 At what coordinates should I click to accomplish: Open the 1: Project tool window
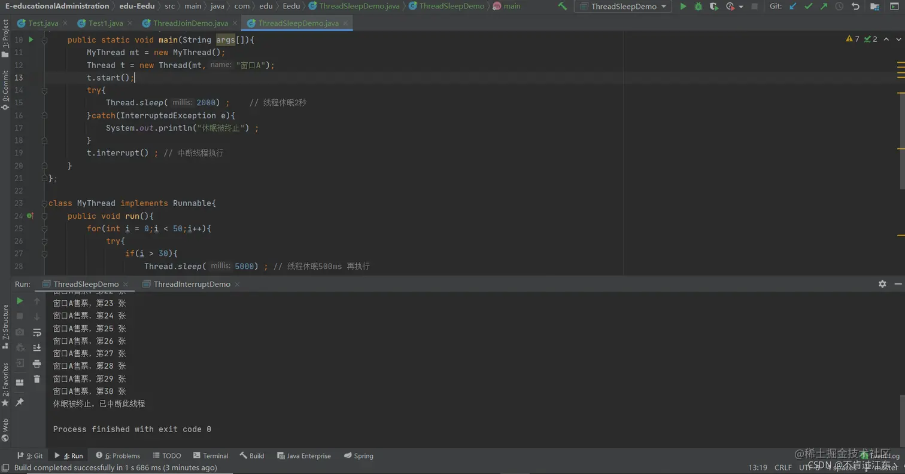point(5,39)
